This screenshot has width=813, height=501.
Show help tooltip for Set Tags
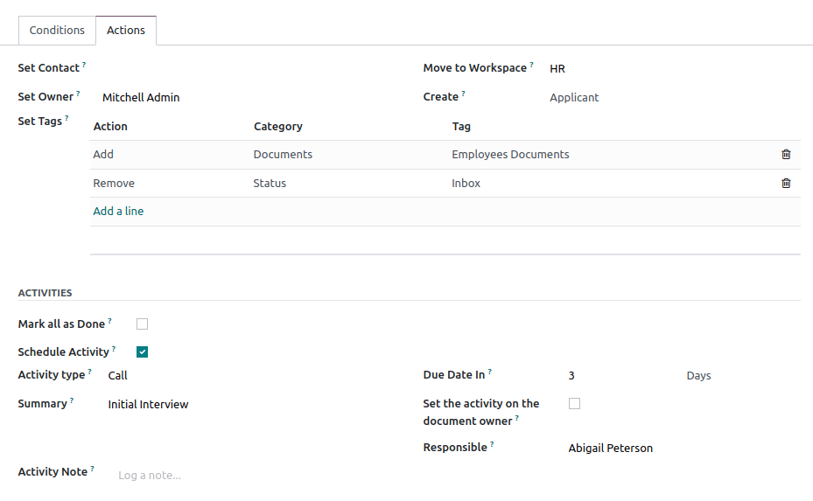tap(67, 118)
